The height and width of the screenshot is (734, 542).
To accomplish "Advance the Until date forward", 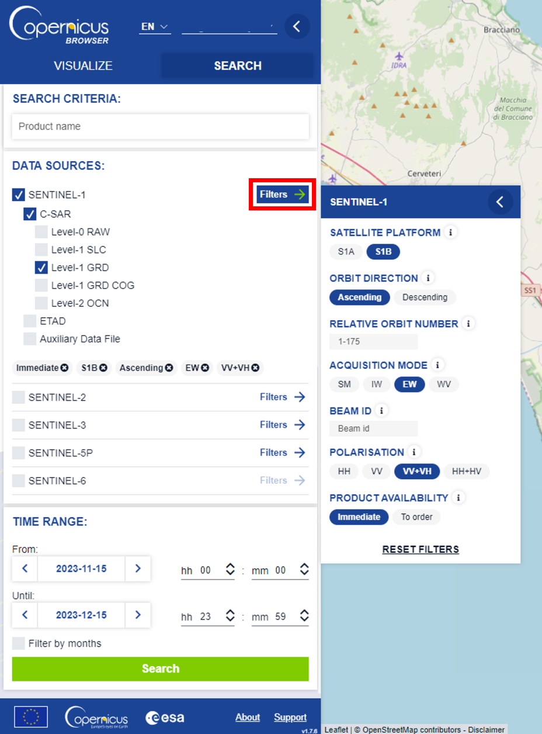I will pos(138,615).
